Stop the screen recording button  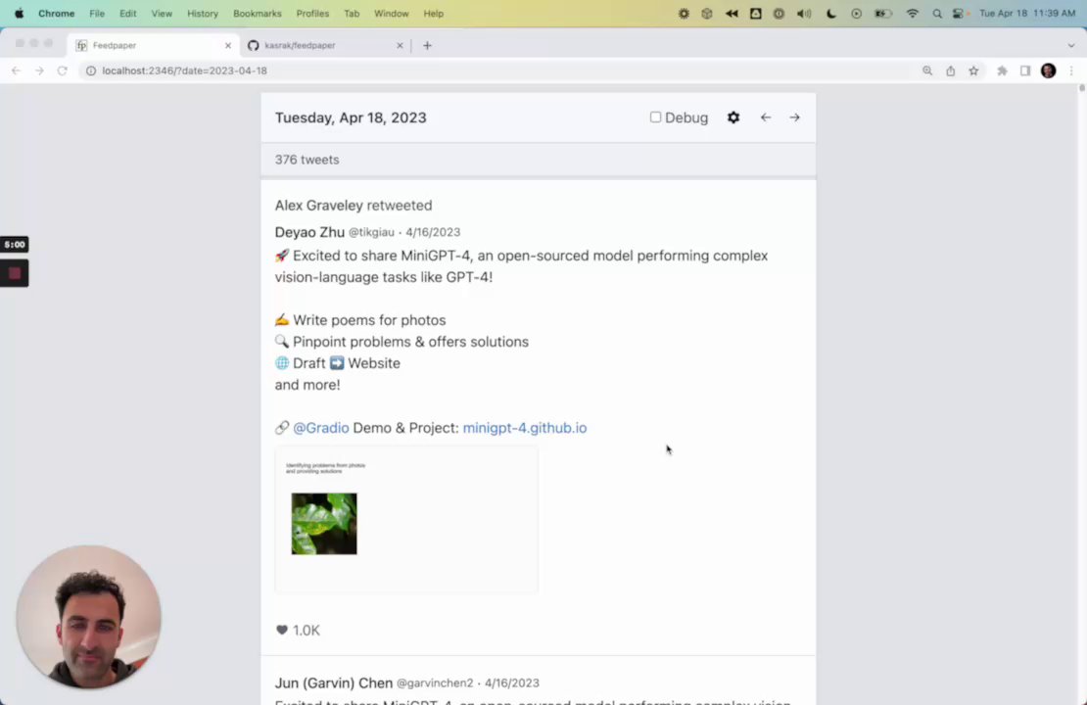click(x=15, y=273)
